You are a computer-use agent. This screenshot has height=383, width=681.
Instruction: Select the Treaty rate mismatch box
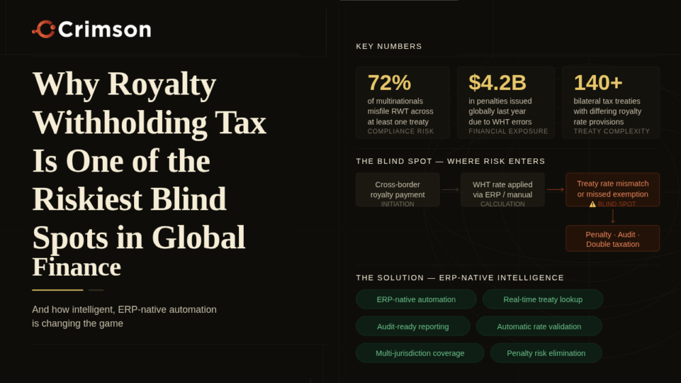[x=613, y=188]
